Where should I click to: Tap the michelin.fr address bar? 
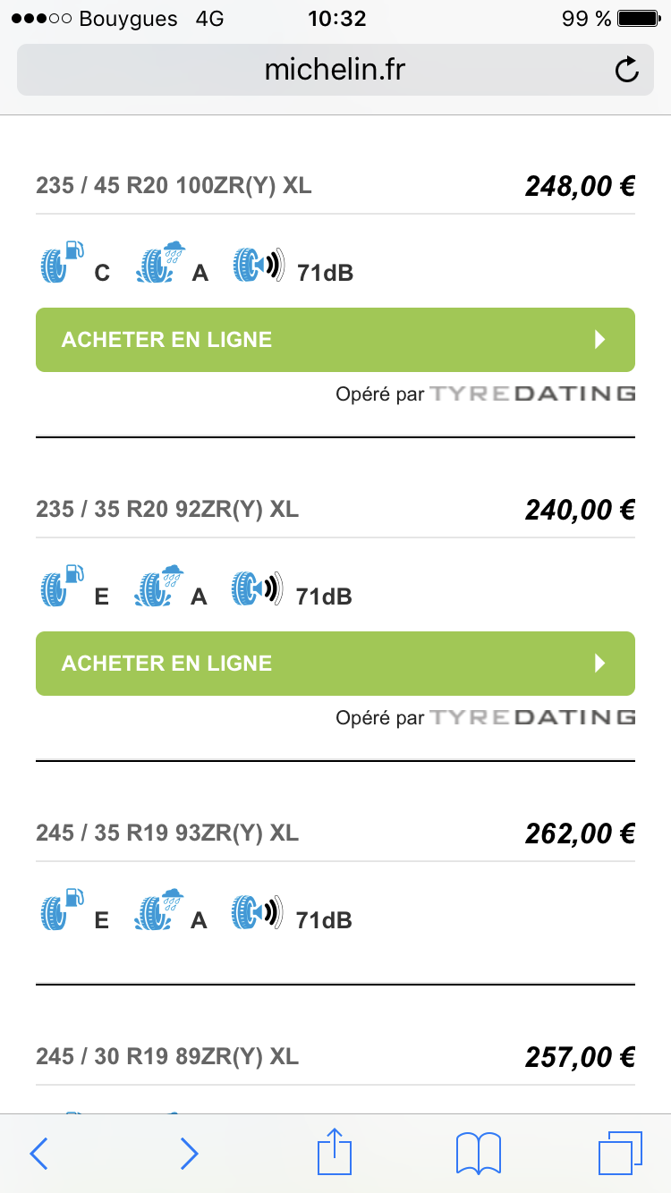[335, 70]
